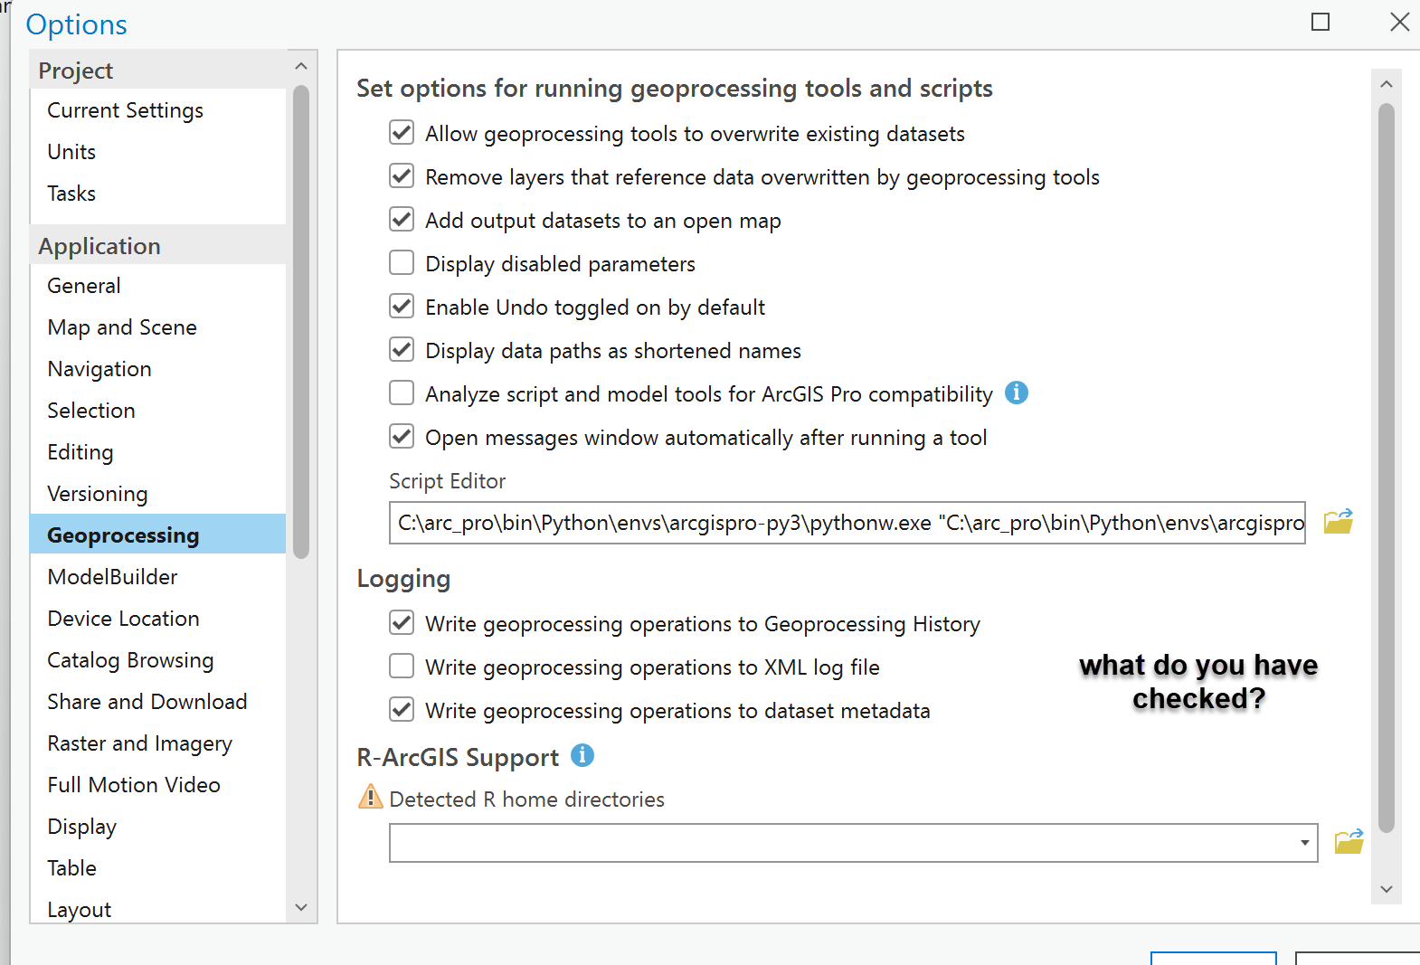This screenshot has height=965, width=1420.
Task: Enable Display disabled parameters
Action: 402,262
